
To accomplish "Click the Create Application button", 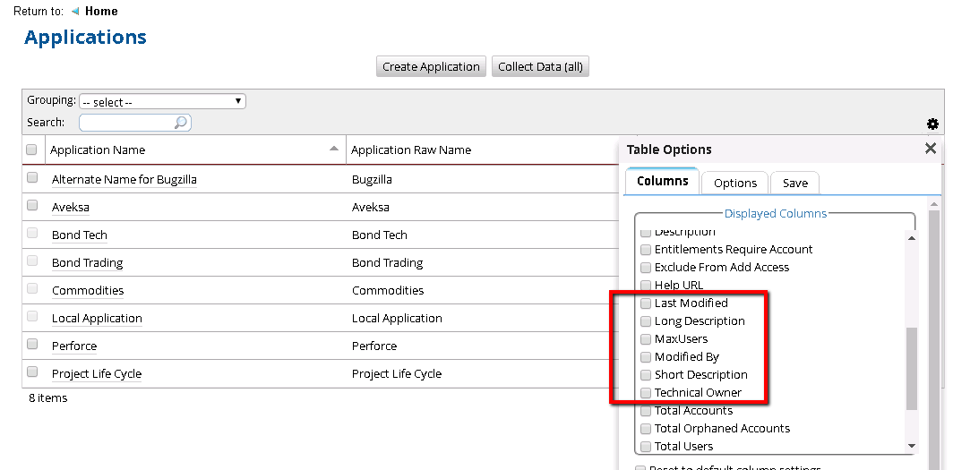I will 431,66.
